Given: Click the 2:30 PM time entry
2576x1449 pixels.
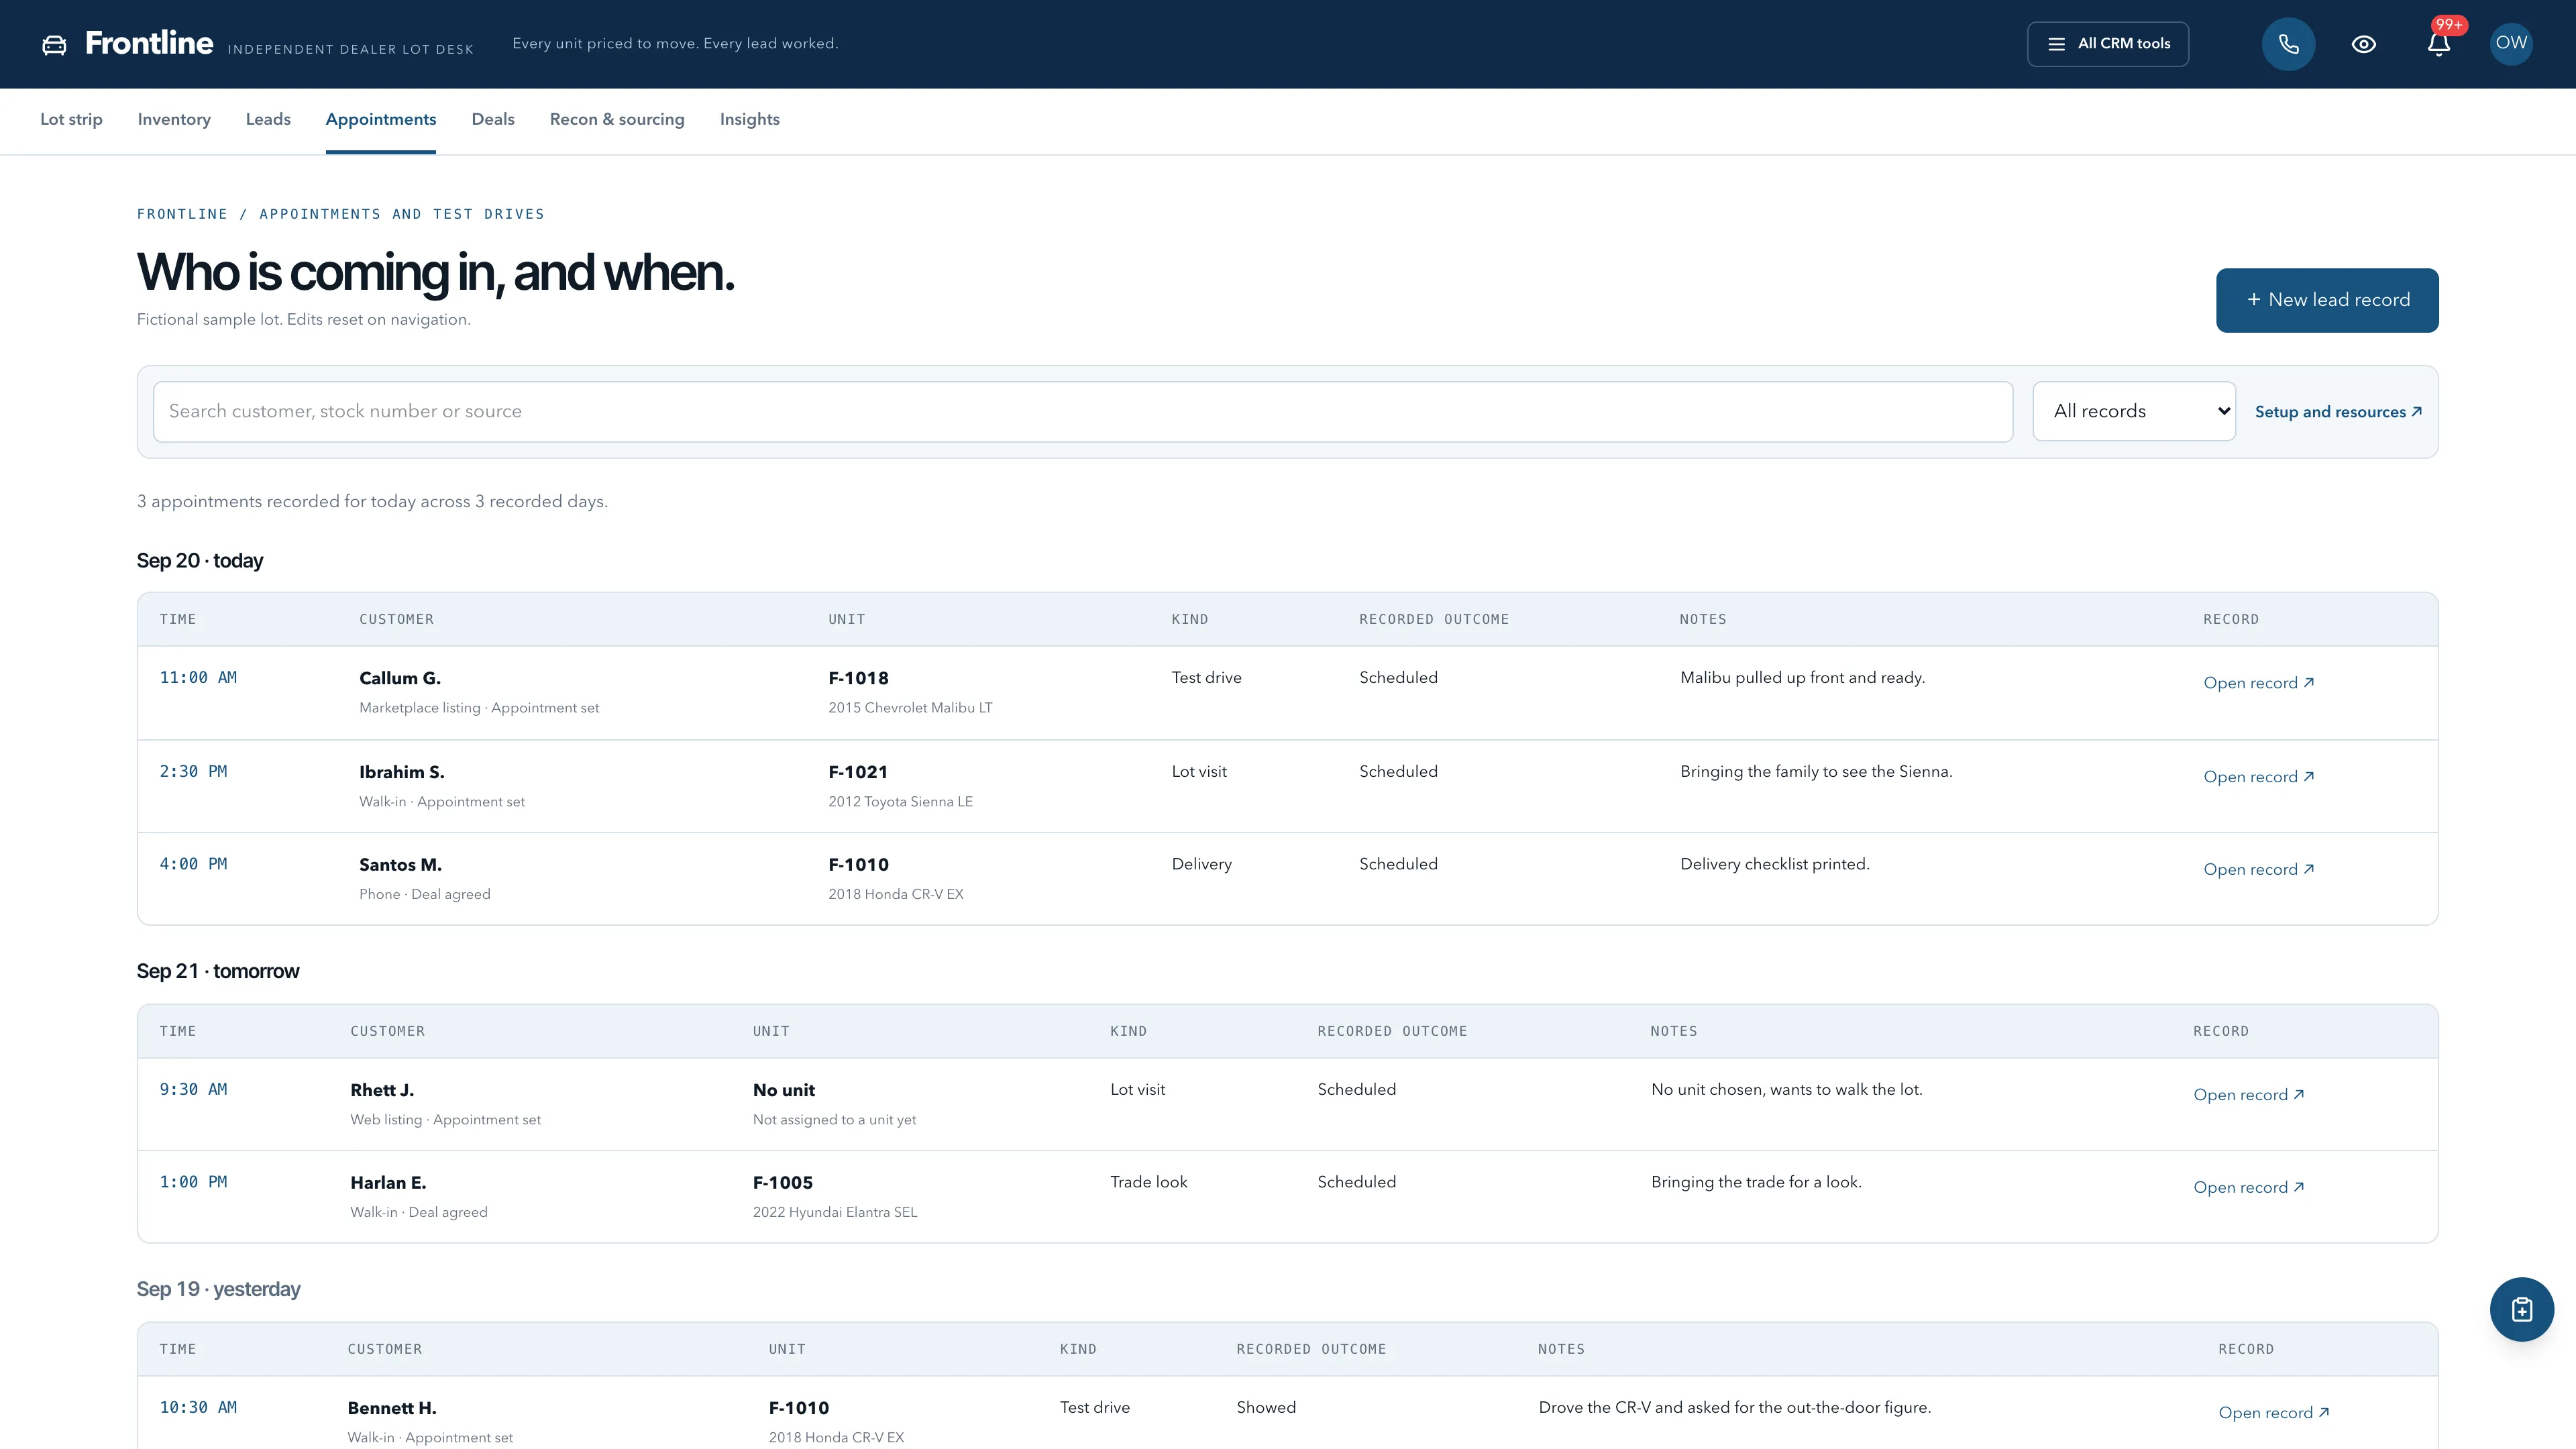Looking at the screenshot, I should click(x=193, y=771).
